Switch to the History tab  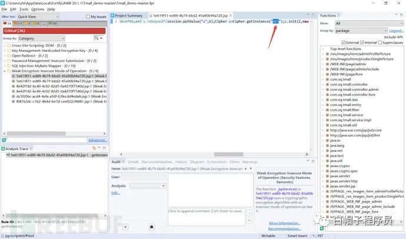tap(181, 162)
